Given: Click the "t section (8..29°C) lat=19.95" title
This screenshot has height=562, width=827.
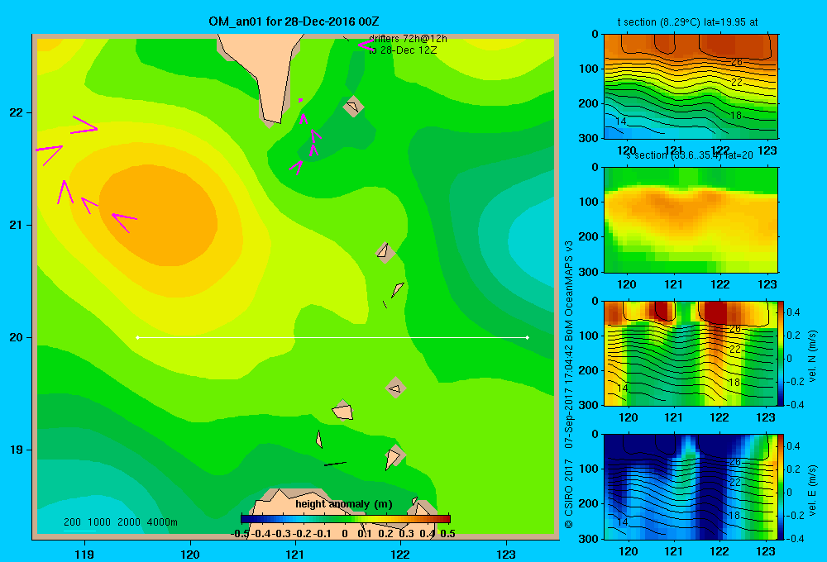Looking at the screenshot, I should (688, 22).
